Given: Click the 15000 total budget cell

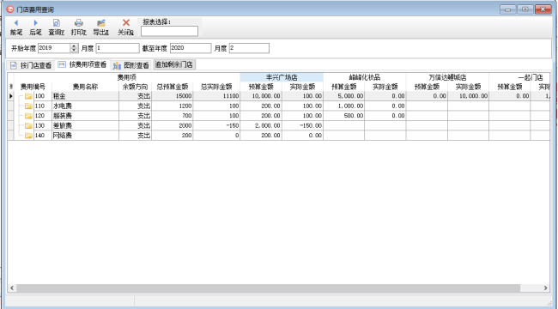Looking at the screenshot, I should click(173, 96).
